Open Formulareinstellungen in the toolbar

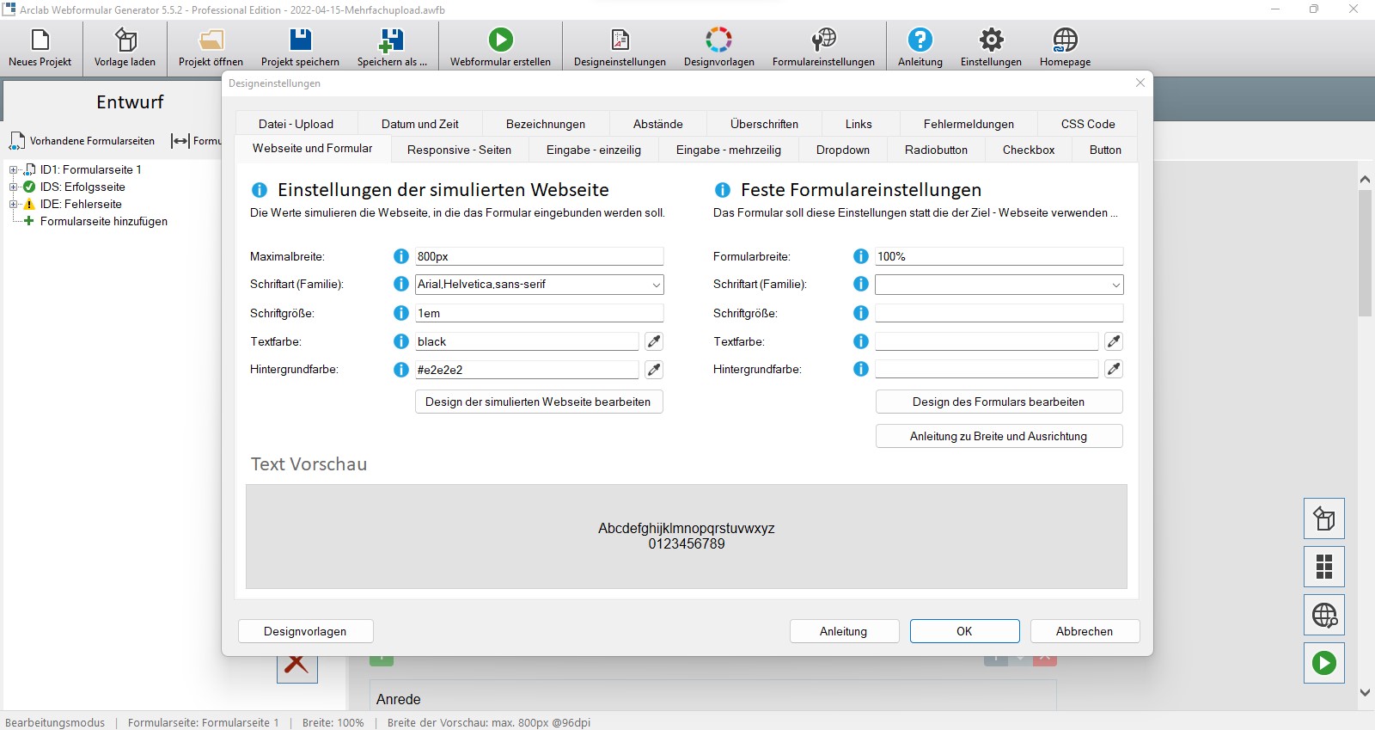pyautogui.click(x=822, y=40)
